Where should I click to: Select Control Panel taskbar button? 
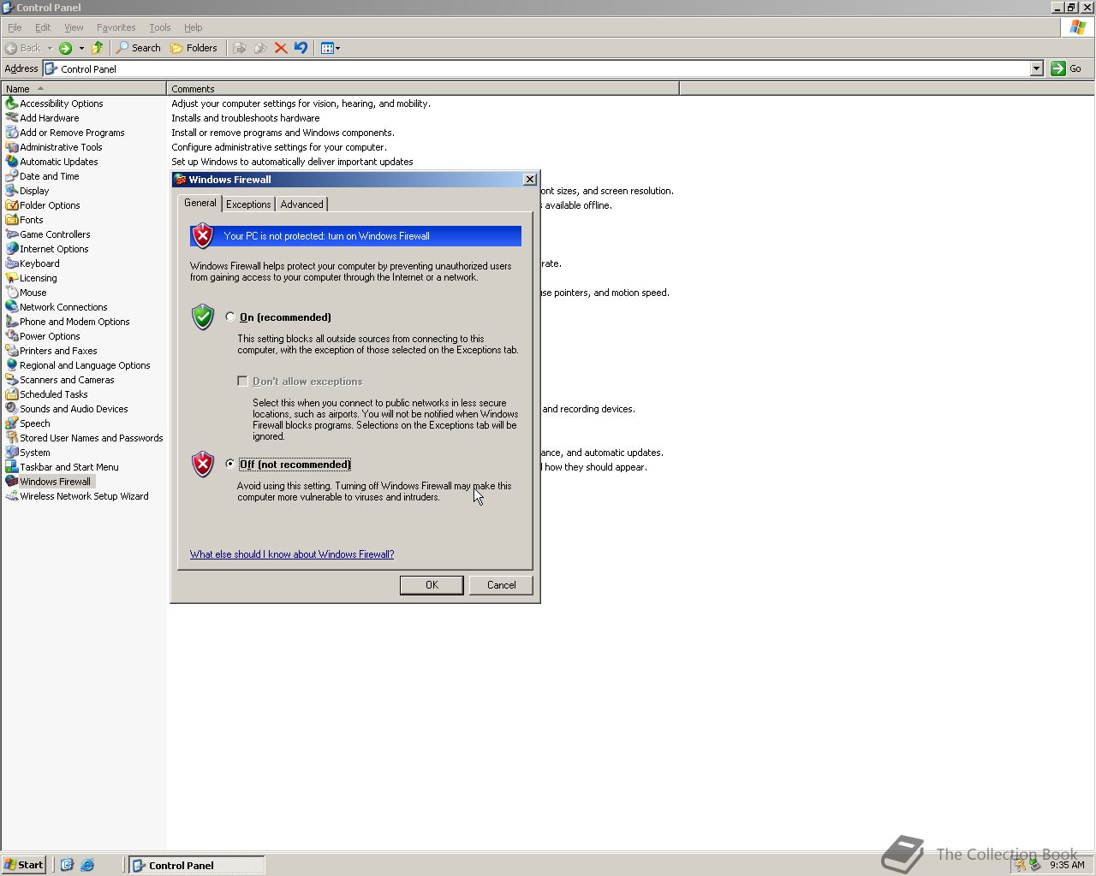coord(197,865)
